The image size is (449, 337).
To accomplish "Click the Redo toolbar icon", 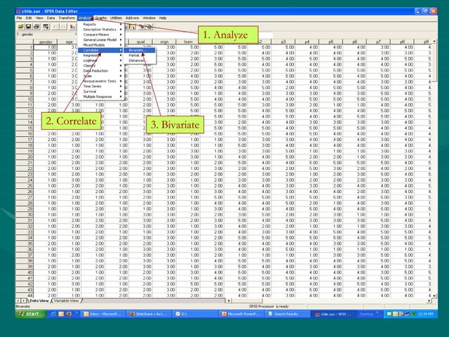I will pos(63,27).
